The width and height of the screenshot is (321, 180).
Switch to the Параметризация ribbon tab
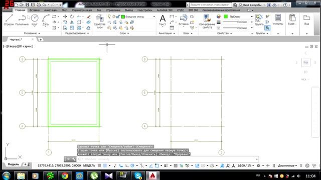pos(82,10)
